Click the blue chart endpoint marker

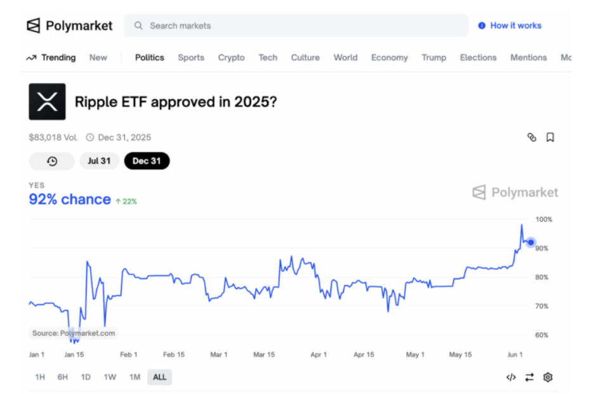click(x=531, y=242)
